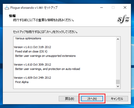
Task: Click the Version v1.610 Oct 30th 2012 line
Action: [32, 65]
